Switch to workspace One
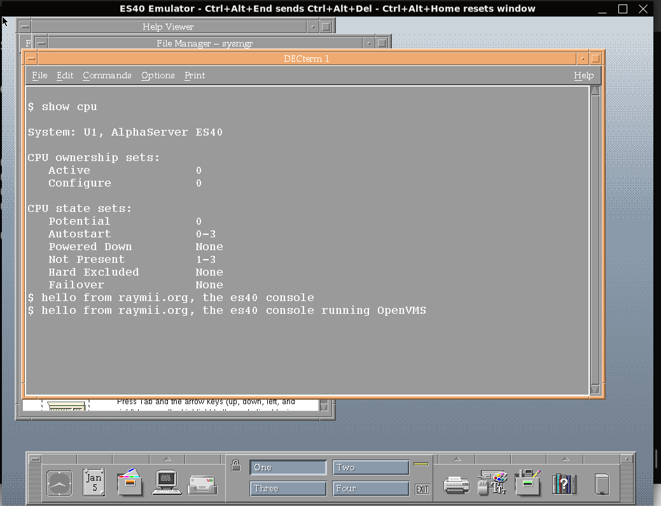Screen dimensions: 661x506 288,467
